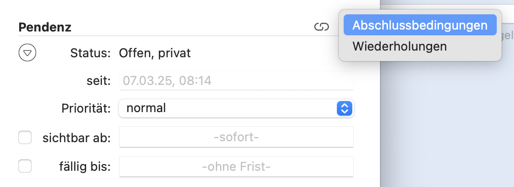The image size is (514, 187).
Task: Choose Abschlussbedingungen from the popup menu
Action: 420,25
